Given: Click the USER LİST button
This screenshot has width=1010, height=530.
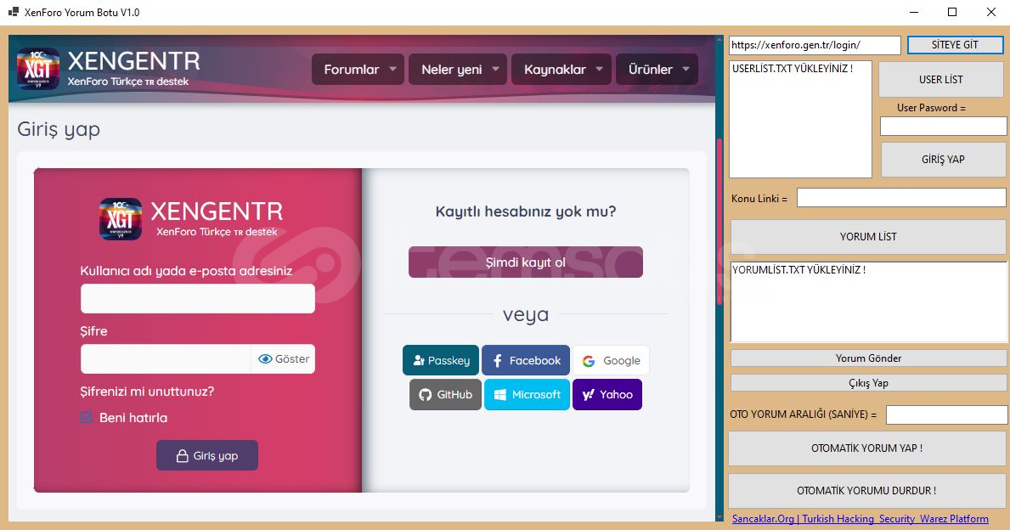Looking at the screenshot, I should tap(941, 79).
